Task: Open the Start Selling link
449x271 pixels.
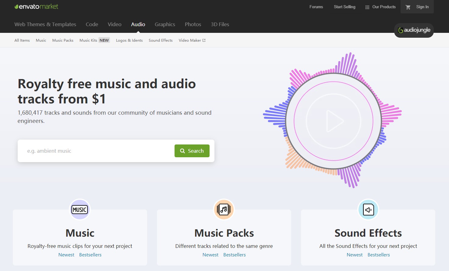Action: [x=345, y=7]
